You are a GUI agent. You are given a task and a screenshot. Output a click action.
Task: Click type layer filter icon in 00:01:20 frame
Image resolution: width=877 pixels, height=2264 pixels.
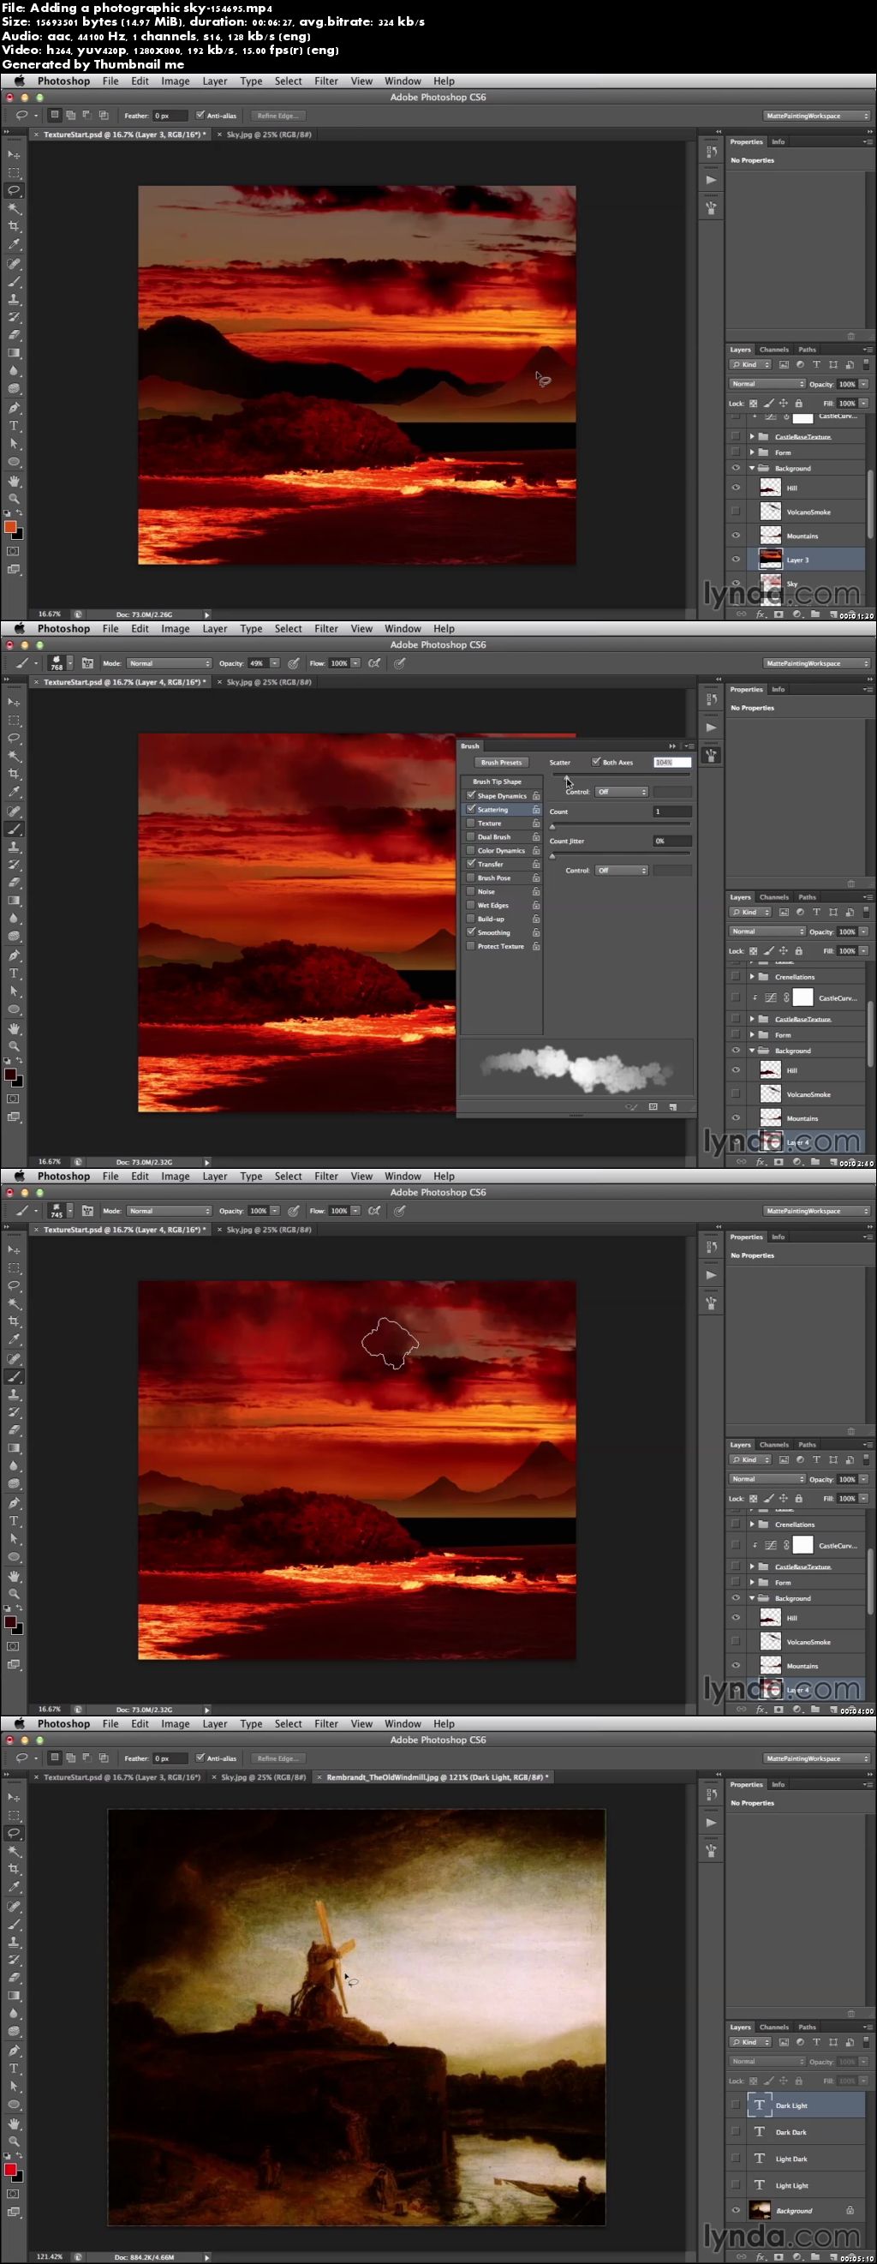[x=816, y=365]
